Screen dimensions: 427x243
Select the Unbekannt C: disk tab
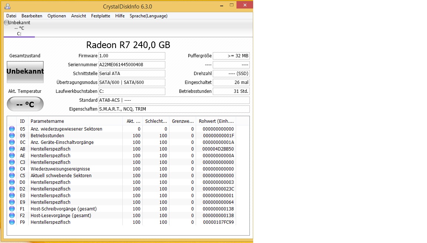pyautogui.click(x=19, y=28)
